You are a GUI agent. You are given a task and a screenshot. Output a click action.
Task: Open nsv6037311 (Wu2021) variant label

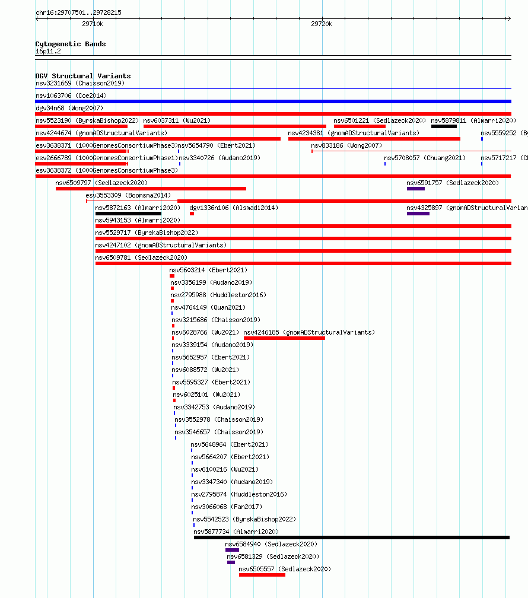point(177,120)
